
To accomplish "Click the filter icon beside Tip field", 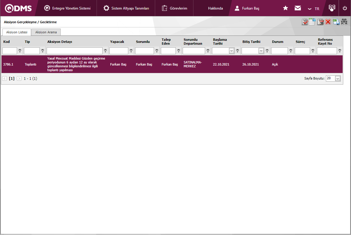I will tap(42, 51).
